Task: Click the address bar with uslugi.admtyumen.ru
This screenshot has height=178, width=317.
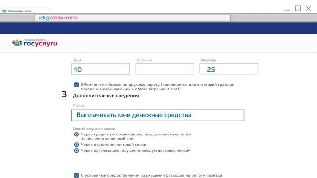Action: point(132,18)
